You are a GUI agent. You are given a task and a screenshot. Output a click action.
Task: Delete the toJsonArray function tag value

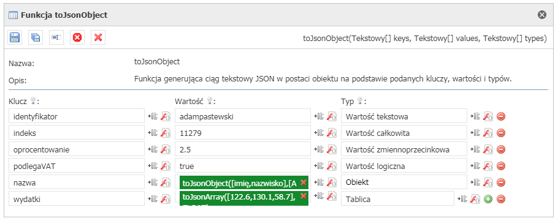tap(304, 196)
